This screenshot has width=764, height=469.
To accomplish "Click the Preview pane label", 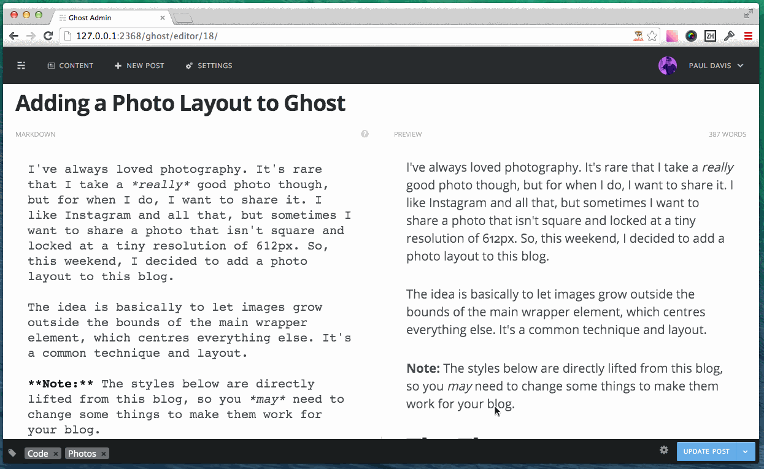I will [x=408, y=134].
